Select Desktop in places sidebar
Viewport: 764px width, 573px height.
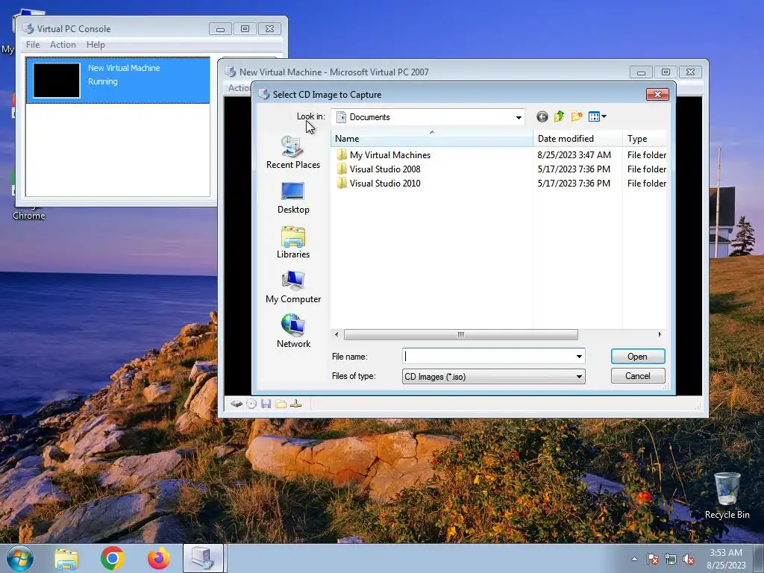(x=292, y=198)
